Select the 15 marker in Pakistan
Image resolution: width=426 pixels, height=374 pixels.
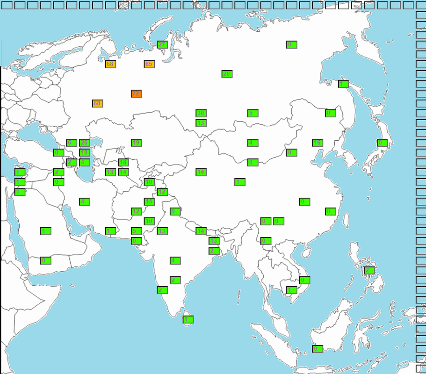tap(150, 202)
